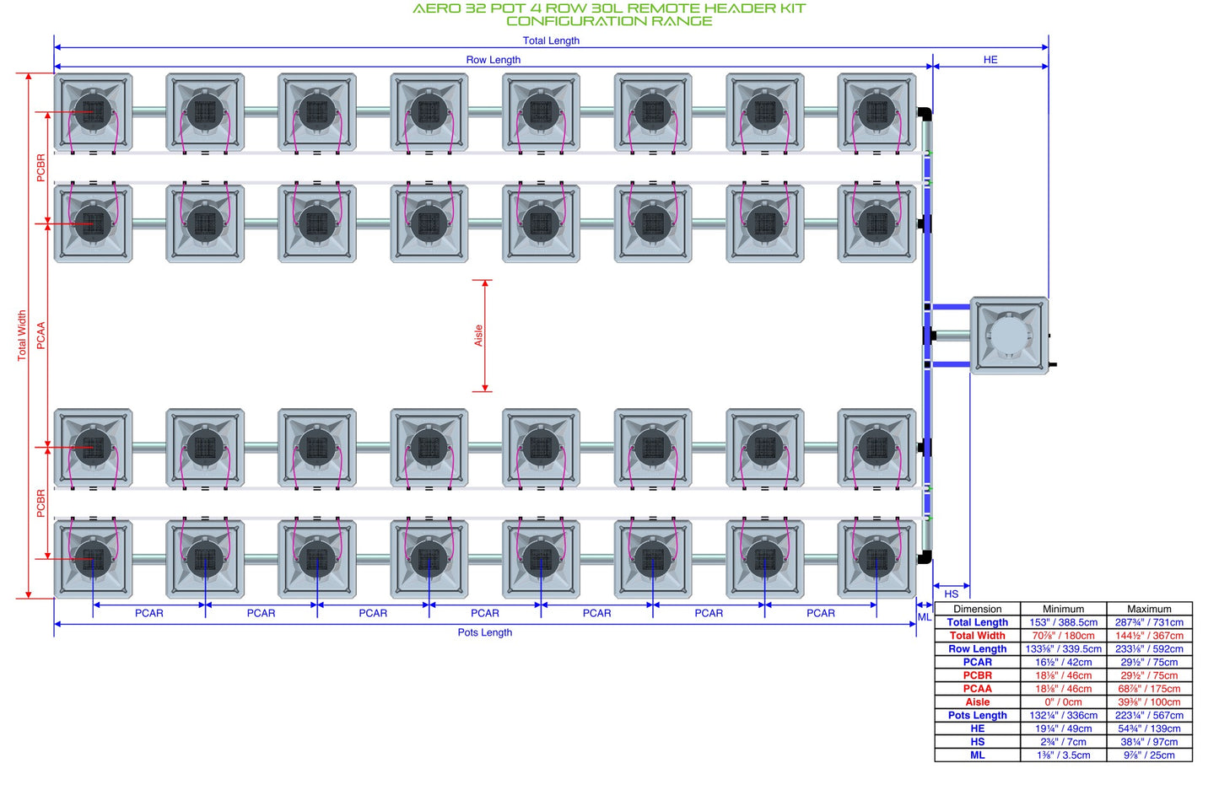Click the 0" / 0cm Aisle minimum value

coord(1063,701)
